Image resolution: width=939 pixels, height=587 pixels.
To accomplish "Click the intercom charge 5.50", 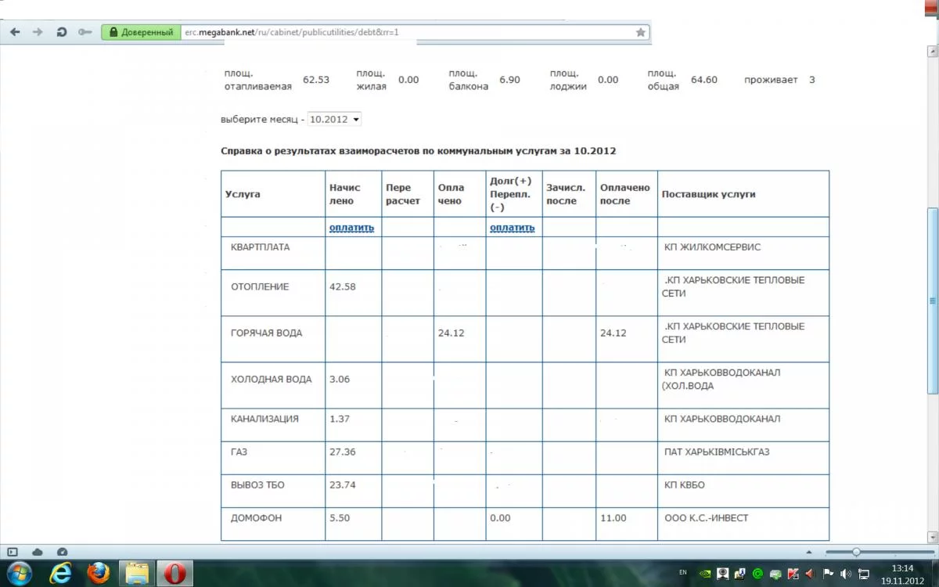I will [340, 518].
